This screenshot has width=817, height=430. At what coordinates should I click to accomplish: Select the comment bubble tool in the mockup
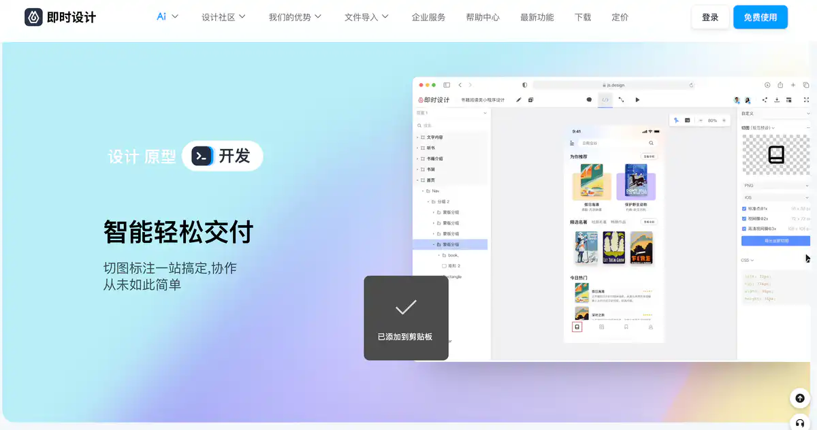589,100
